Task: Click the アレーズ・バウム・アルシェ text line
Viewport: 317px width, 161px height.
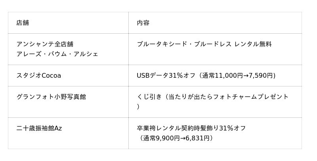Action: pyautogui.click(x=57, y=54)
